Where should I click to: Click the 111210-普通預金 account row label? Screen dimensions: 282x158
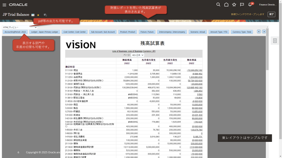coord(74,74)
